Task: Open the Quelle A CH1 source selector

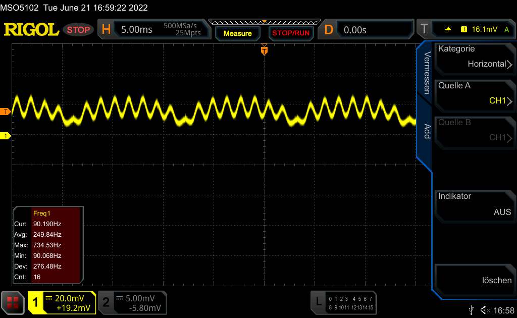Action: click(x=474, y=94)
